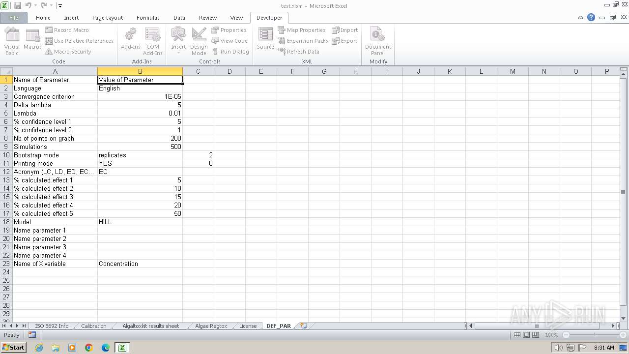The image size is (629, 354).
Task: Open the Undo history dropdown arrow
Action: 35,5
